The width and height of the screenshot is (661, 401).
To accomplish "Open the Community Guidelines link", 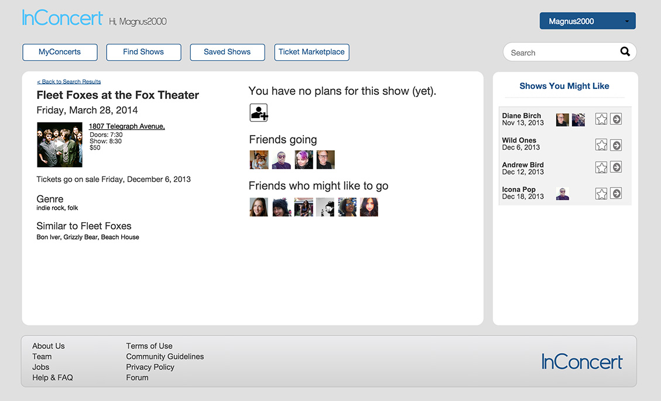I will pos(165,357).
